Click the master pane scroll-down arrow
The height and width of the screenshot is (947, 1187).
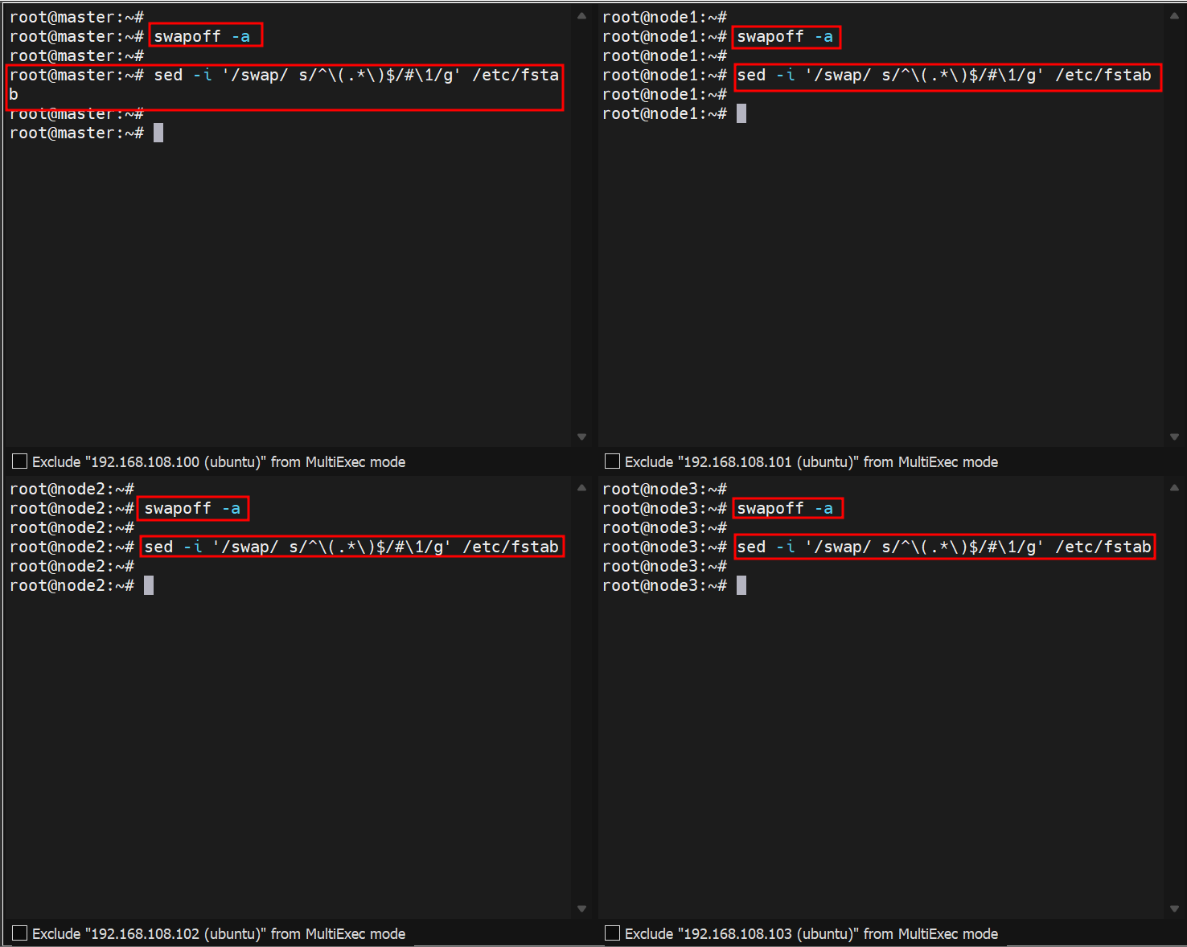[x=581, y=437]
